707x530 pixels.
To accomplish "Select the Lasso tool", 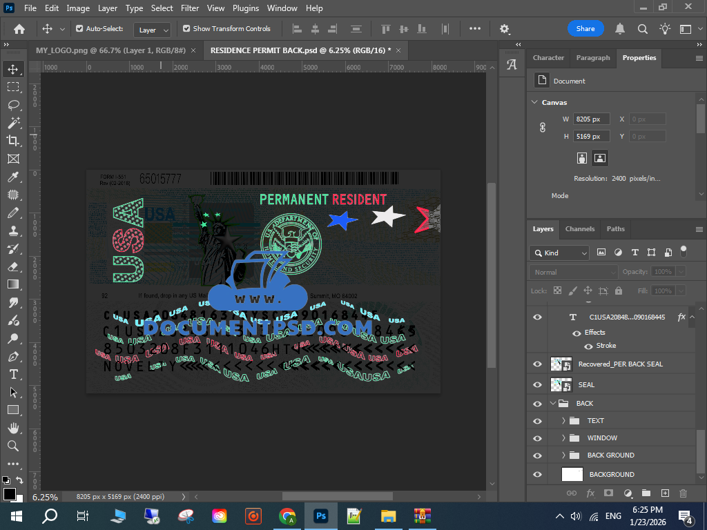I will [13, 105].
